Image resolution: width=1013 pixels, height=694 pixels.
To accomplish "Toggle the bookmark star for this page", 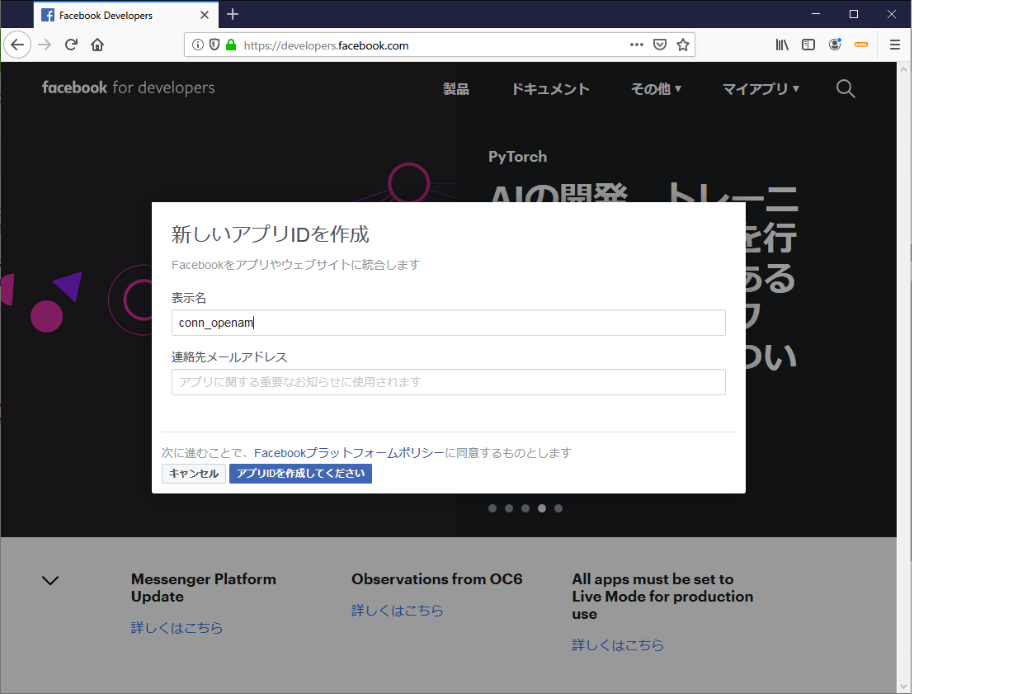I will 683,45.
